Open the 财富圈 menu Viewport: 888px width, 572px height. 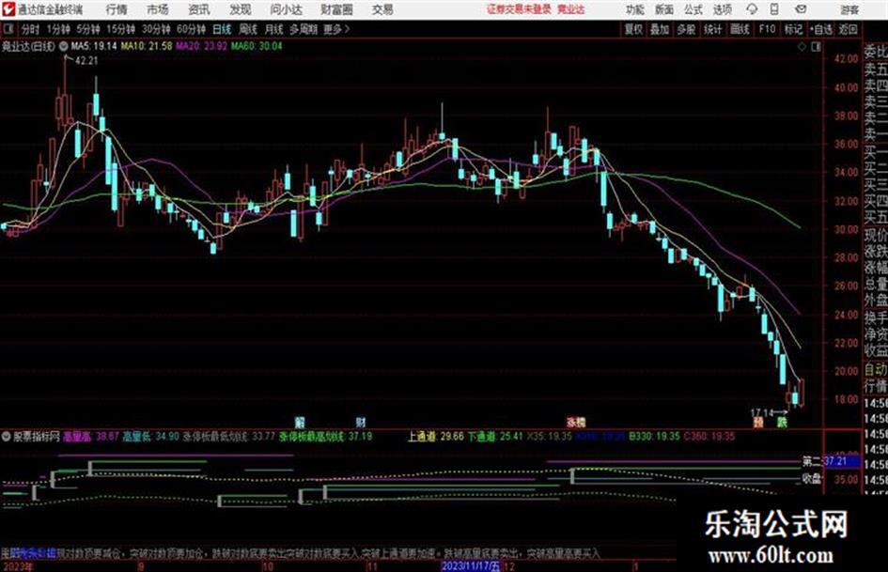(x=336, y=9)
